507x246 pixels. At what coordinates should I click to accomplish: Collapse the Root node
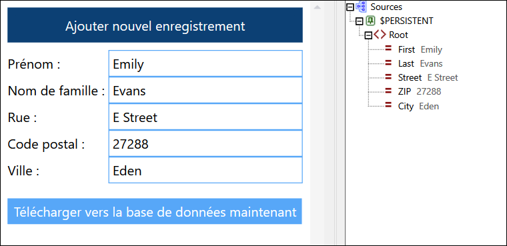click(369, 35)
